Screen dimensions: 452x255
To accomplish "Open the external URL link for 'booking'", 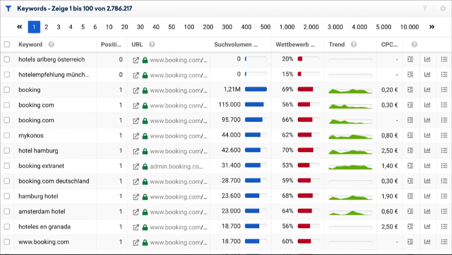I will (x=136, y=90).
